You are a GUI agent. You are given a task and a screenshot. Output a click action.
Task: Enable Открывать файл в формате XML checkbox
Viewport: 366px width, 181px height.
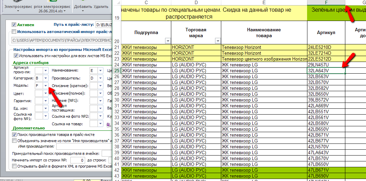(x=14, y=166)
